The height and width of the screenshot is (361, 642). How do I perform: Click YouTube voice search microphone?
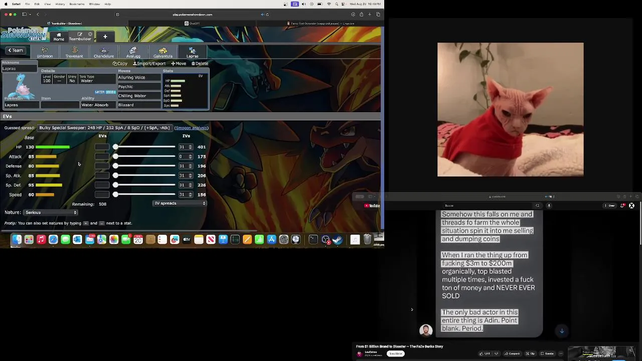(x=549, y=206)
